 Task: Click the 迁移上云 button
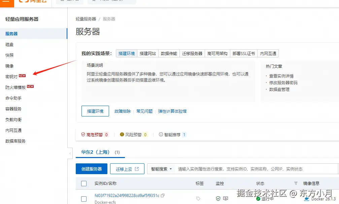click(127, 169)
